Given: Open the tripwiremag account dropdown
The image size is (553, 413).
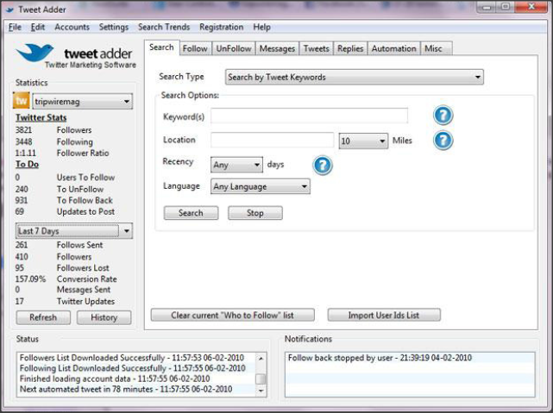Looking at the screenshot, I should coord(83,102).
